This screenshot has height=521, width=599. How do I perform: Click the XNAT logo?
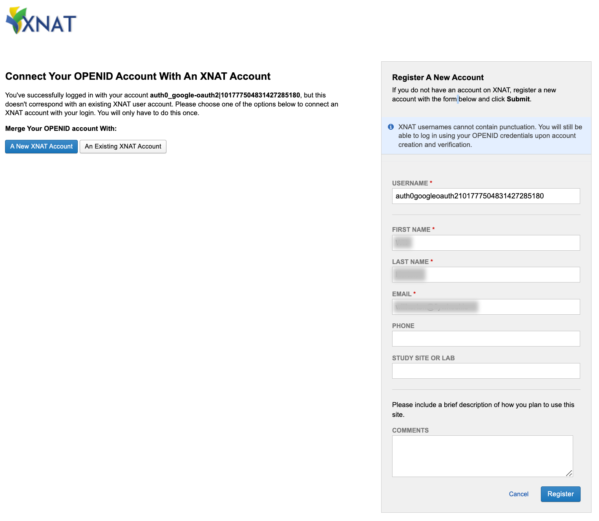41,21
